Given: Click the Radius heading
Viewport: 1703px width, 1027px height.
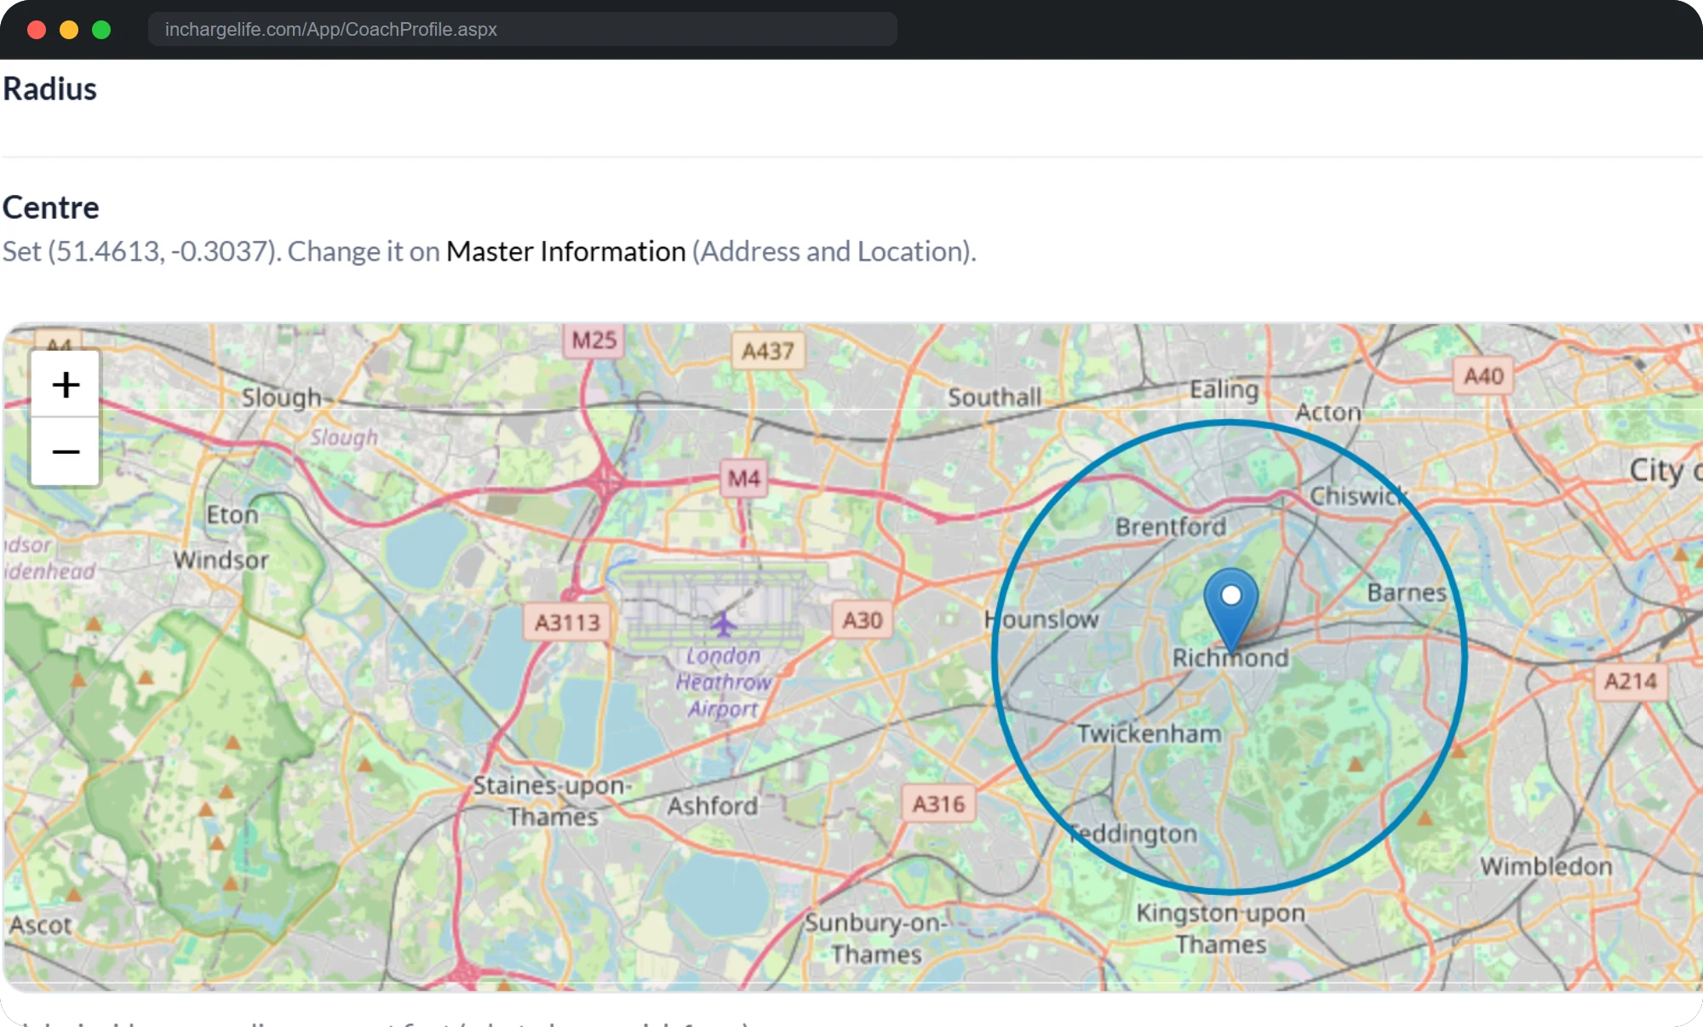Looking at the screenshot, I should pyautogui.click(x=49, y=89).
